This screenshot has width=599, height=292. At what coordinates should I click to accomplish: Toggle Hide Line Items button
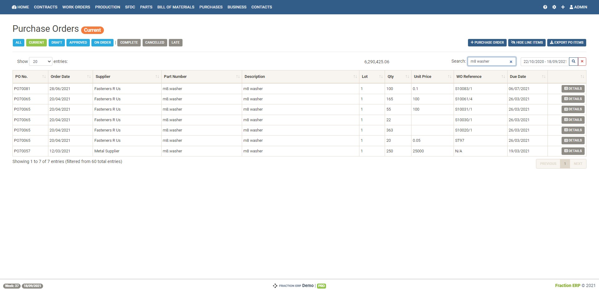click(x=527, y=43)
